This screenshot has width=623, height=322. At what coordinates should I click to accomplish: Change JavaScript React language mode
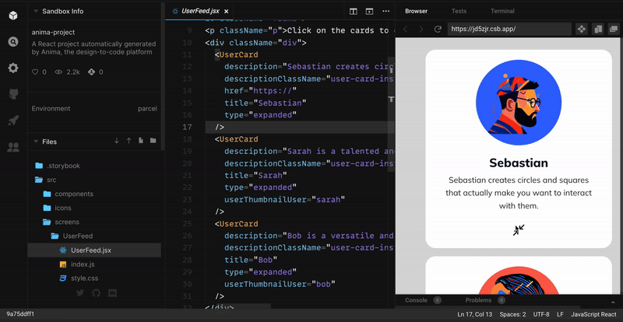593,314
